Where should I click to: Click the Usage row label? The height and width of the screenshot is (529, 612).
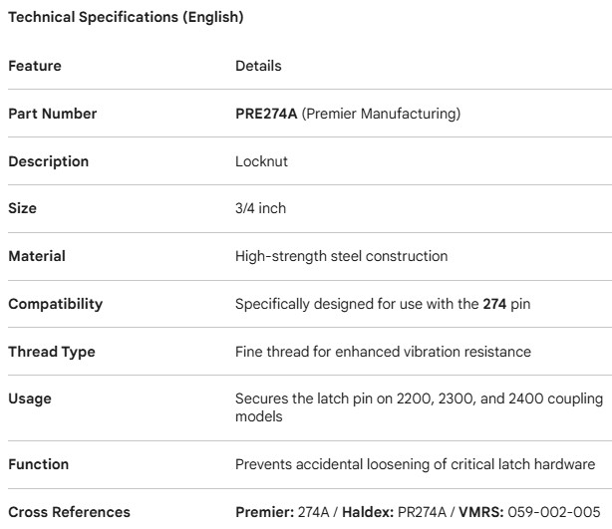(x=30, y=399)
